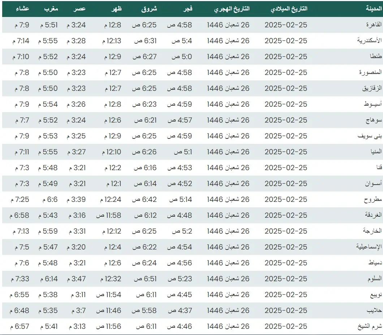Select the الخارجة city cell
Viewport: 383px width, 335px height.
point(372,231)
